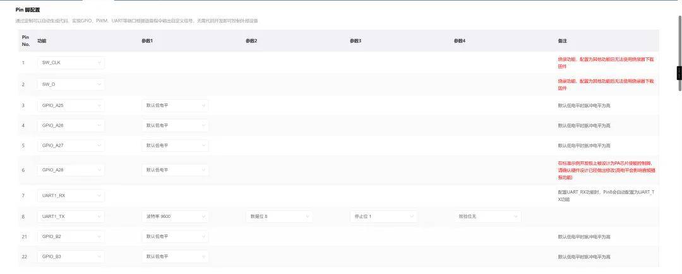Open GPIO_A25 default low level parameter dropdown

(x=175, y=105)
